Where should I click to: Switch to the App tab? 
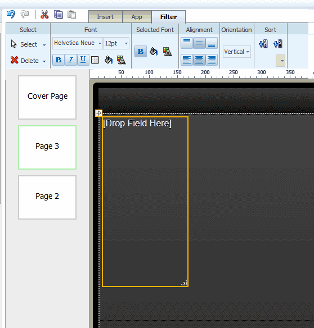(x=137, y=17)
